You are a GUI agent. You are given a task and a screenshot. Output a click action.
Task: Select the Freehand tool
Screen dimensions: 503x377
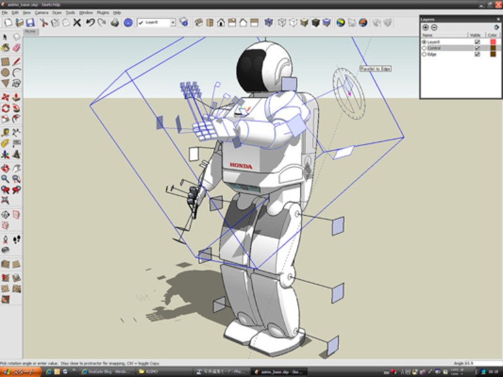pyautogui.click(x=16, y=84)
